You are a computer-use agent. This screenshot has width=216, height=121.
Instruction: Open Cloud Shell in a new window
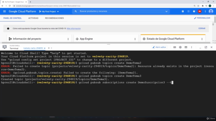(206, 47)
